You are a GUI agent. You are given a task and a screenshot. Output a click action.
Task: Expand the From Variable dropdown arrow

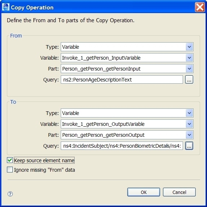(190, 58)
